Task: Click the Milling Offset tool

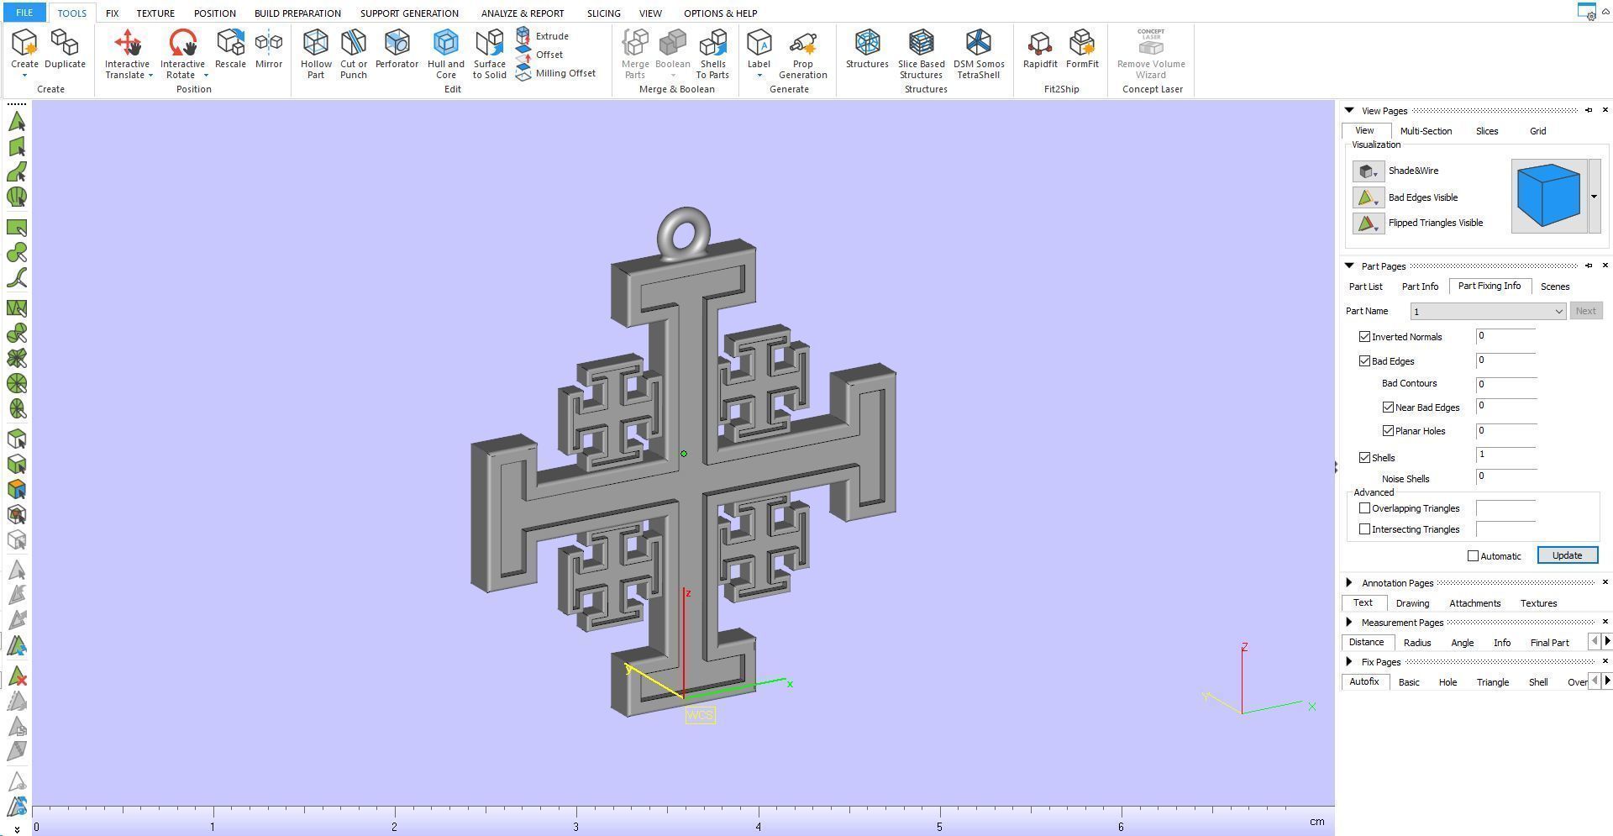Action: pos(556,73)
